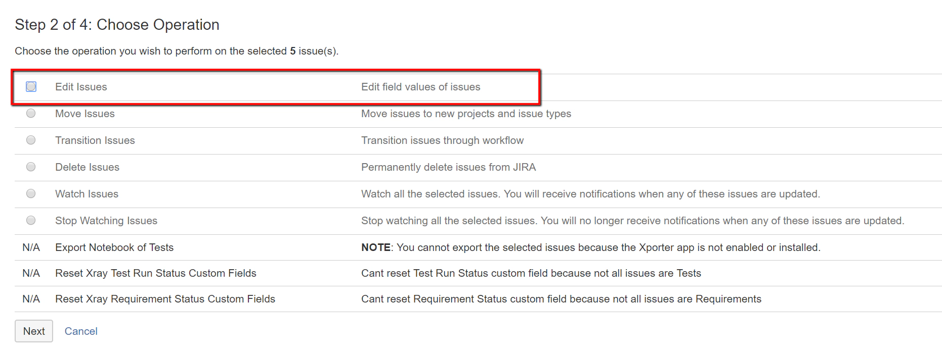This screenshot has width=942, height=354.
Task: Click the Transition Issues description text
Action: (x=442, y=140)
